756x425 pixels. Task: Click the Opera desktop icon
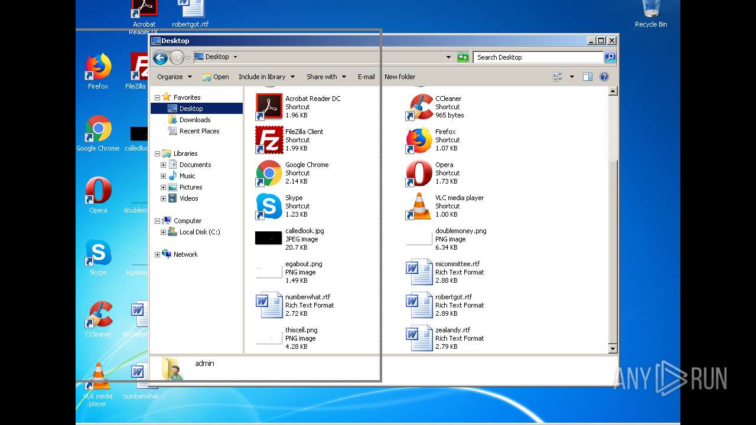(98, 195)
